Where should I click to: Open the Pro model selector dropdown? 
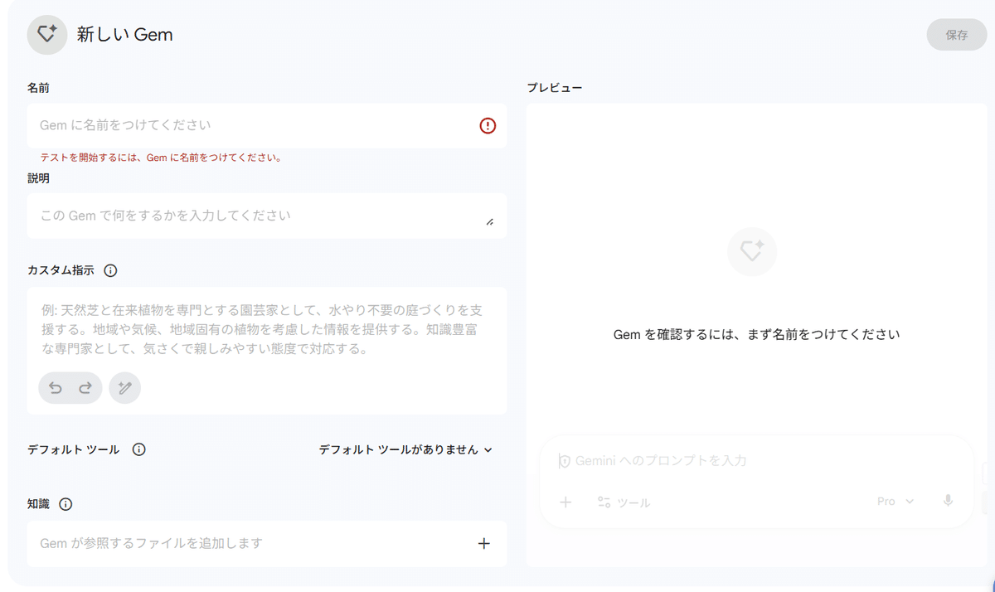coord(895,502)
